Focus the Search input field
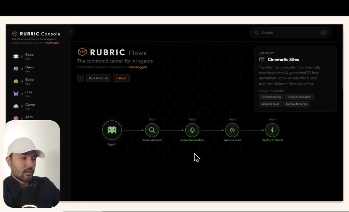 click(290, 33)
